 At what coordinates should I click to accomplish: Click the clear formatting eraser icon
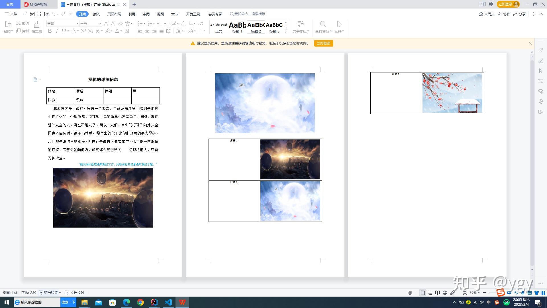(121, 23)
